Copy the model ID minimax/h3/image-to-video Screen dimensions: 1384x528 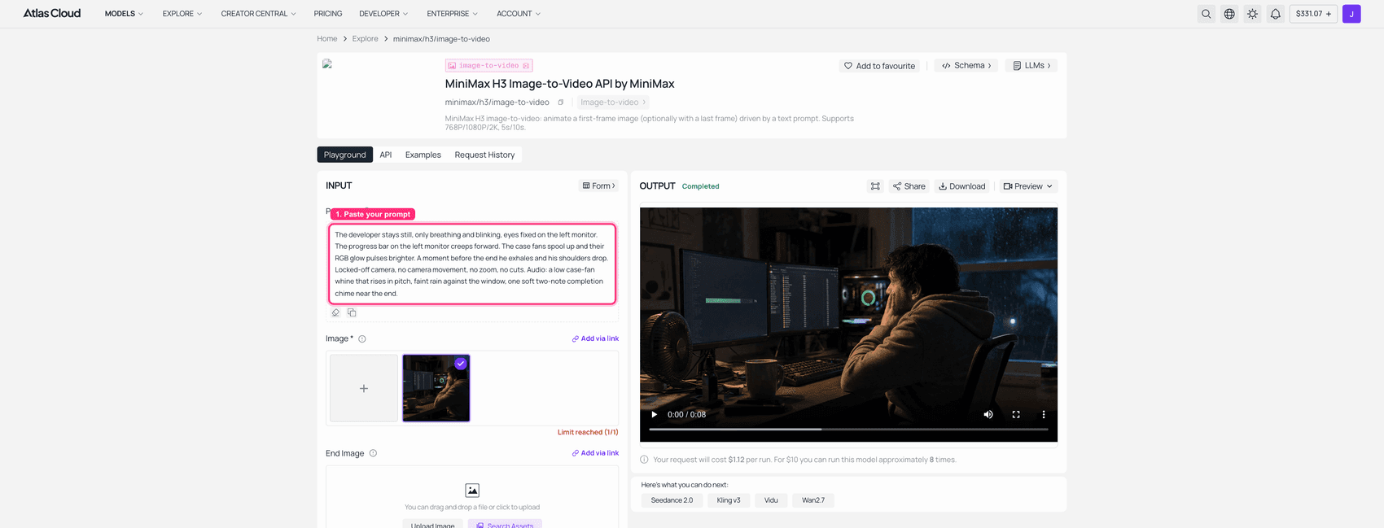coord(560,103)
